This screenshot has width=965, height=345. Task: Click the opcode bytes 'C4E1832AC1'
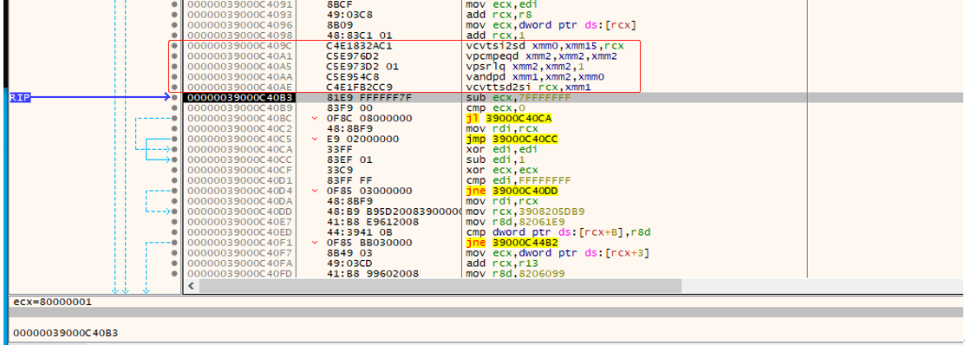(359, 45)
